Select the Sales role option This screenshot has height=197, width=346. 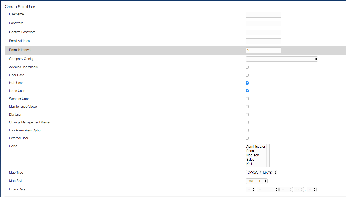point(250,160)
